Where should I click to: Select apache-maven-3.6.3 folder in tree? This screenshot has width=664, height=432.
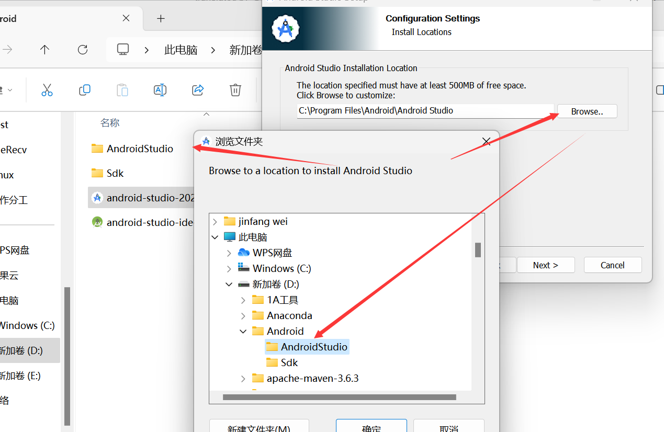(306, 378)
